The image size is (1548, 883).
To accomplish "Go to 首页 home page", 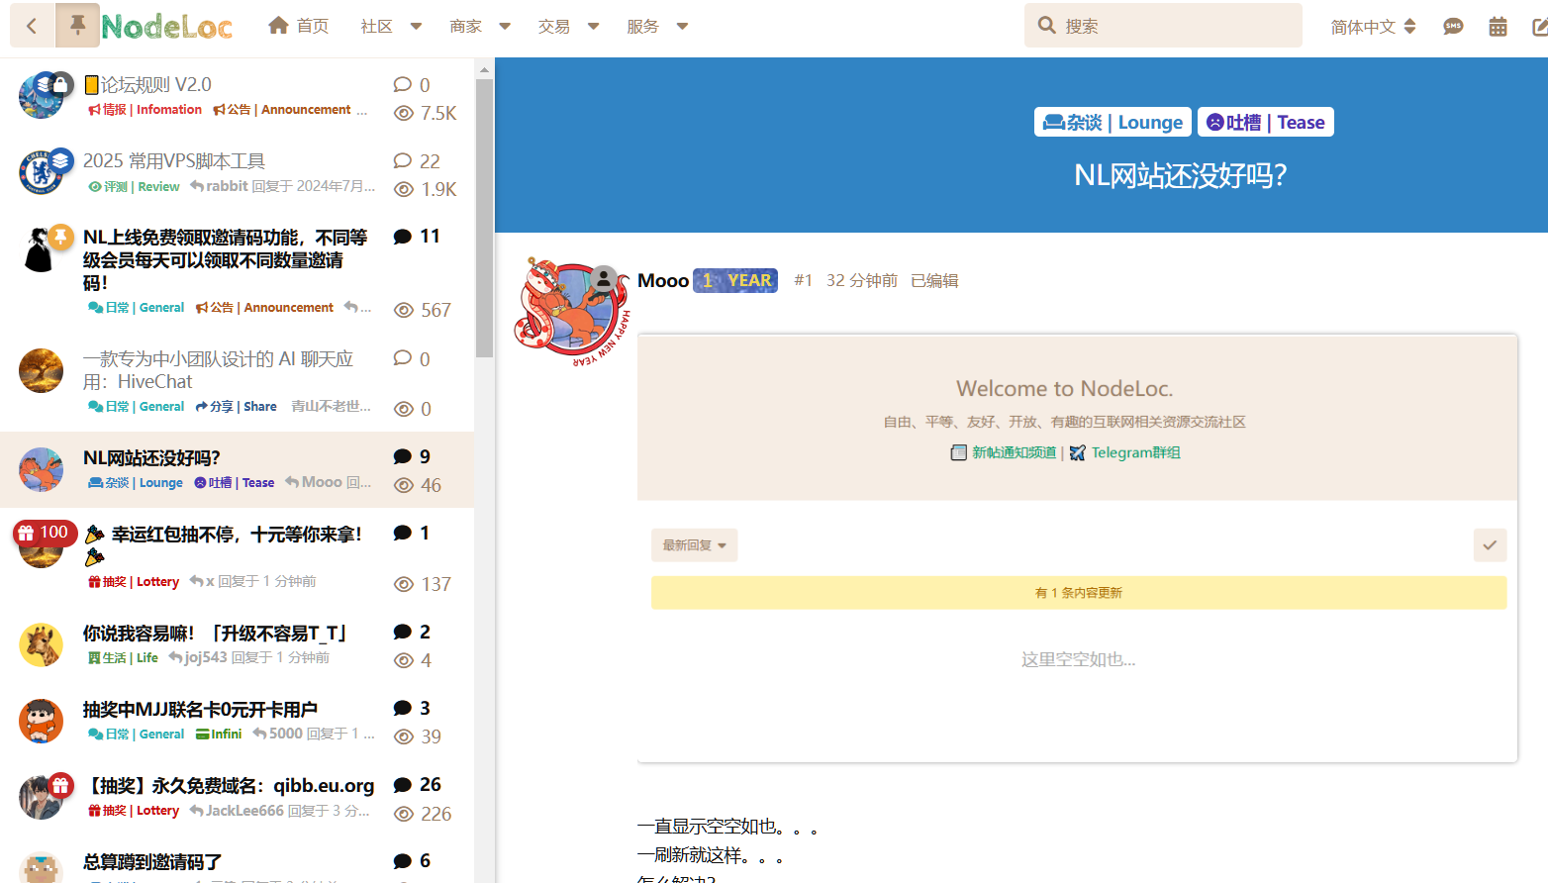I will click(299, 26).
